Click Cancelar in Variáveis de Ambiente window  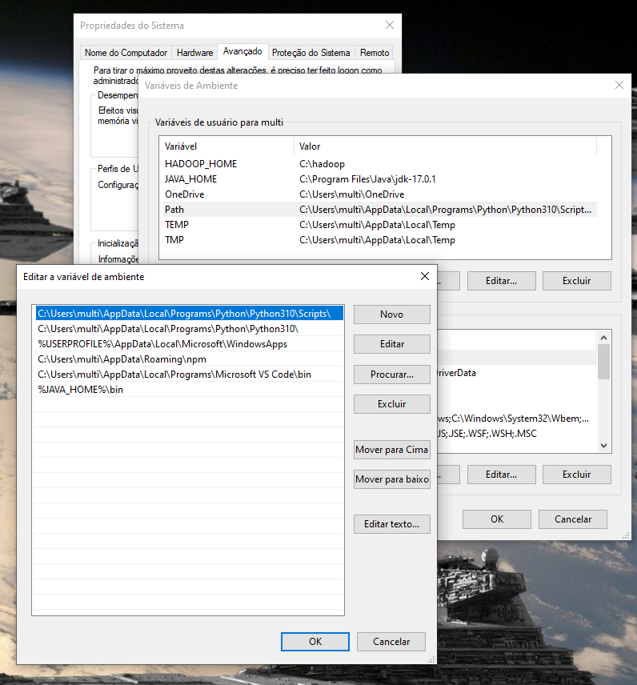tap(573, 519)
